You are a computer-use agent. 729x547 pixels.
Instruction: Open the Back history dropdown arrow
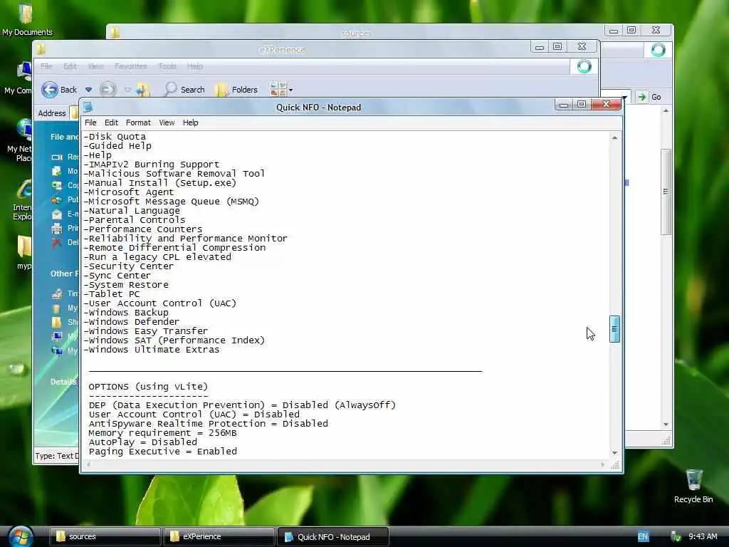tap(88, 90)
